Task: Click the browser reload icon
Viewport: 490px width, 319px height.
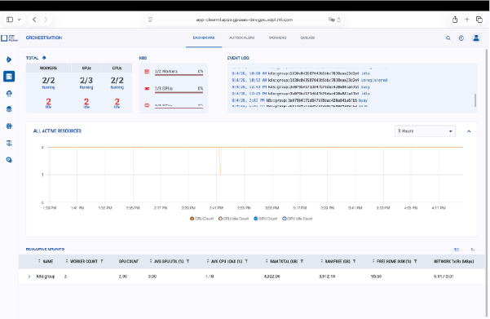Action: [x=338, y=20]
